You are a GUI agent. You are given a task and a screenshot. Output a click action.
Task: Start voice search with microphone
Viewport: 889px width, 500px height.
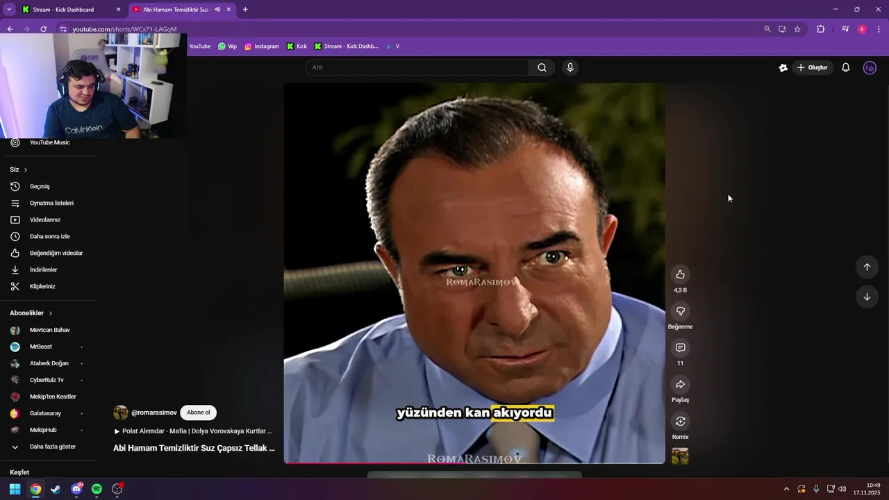click(x=570, y=67)
